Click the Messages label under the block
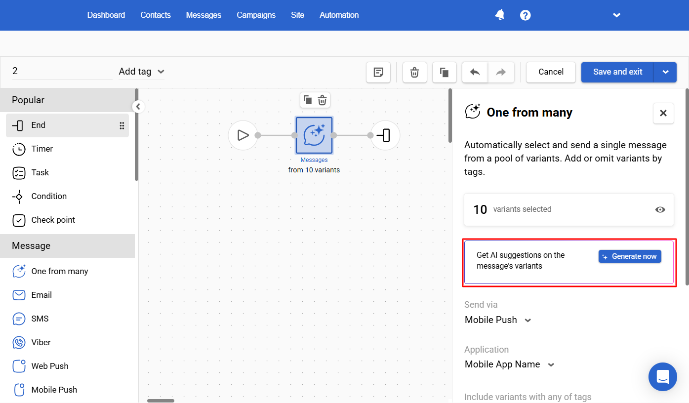The image size is (689, 403). tap(314, 160)
